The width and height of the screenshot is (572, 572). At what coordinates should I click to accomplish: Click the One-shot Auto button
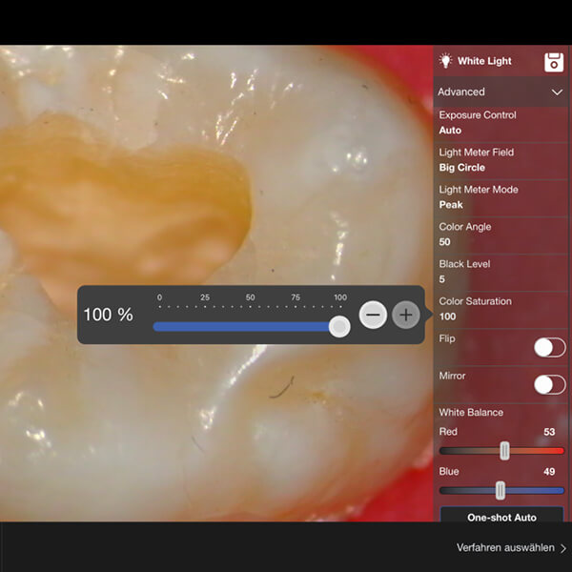pos(501,515)
